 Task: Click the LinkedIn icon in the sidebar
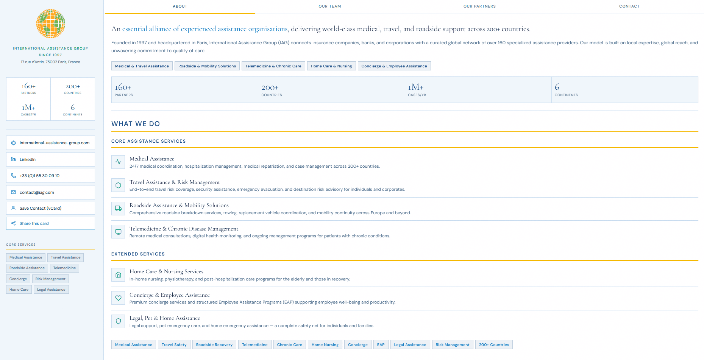(13, 159)
